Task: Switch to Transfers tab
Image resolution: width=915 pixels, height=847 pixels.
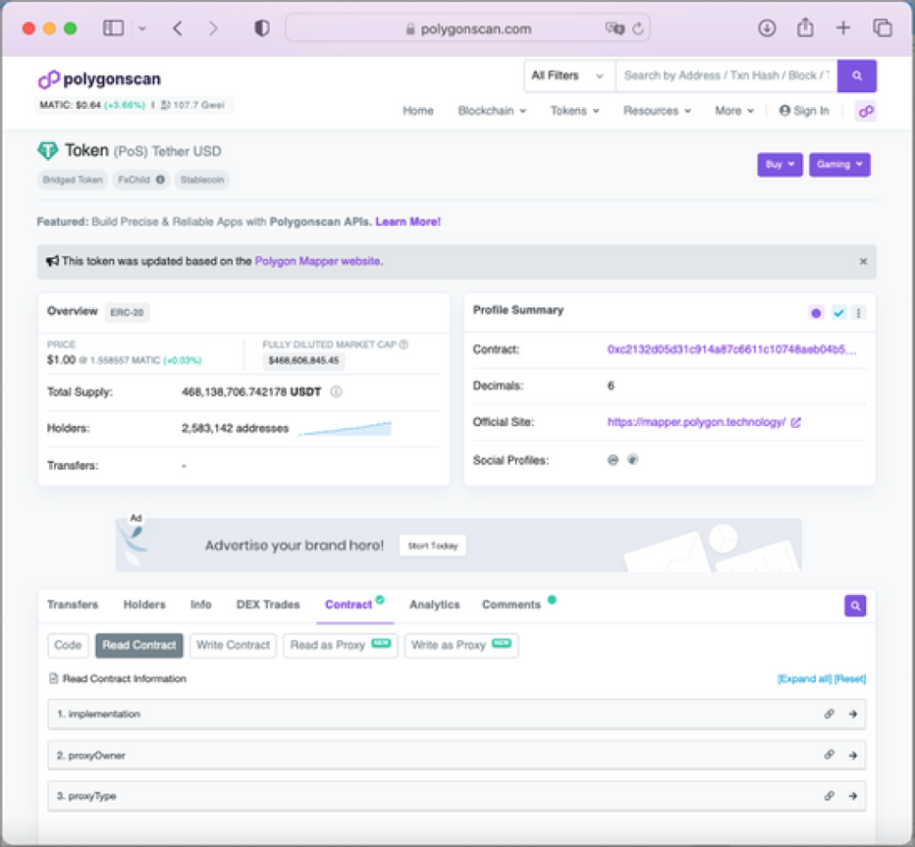Action: pyautogui.click(x=73, y=605)
